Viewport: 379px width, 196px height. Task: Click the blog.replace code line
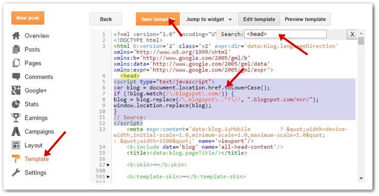(x=216, y=99)
